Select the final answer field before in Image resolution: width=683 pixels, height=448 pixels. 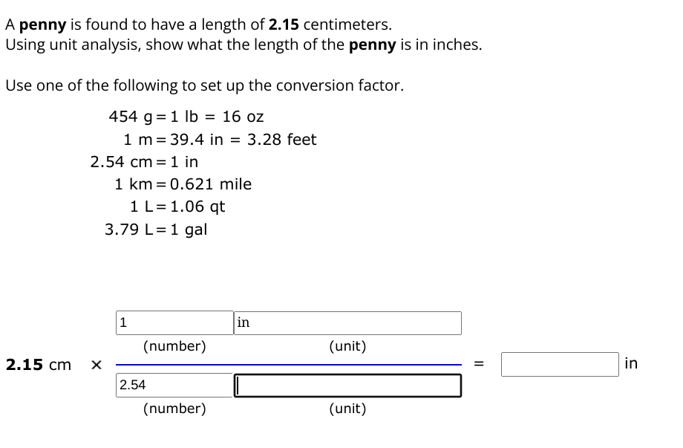point(560,364)
